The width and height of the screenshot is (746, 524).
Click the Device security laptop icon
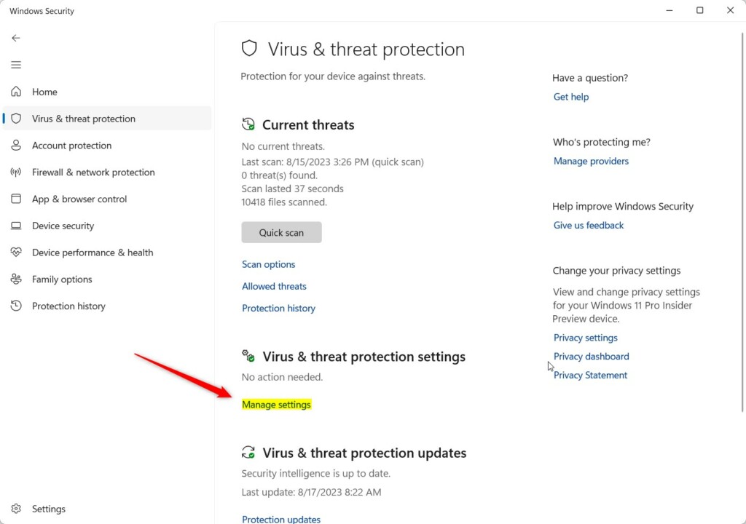point(16,226)
